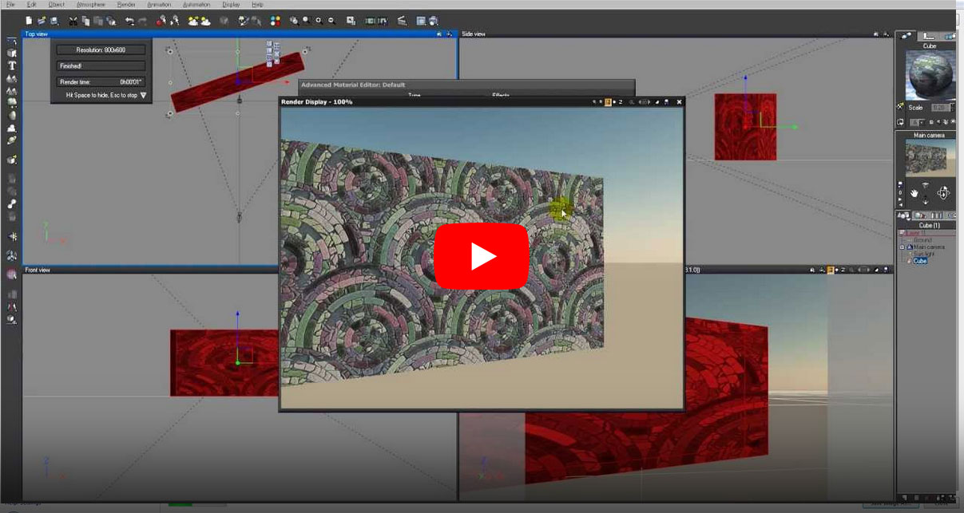Click the YouTube play button

[482, 256]
